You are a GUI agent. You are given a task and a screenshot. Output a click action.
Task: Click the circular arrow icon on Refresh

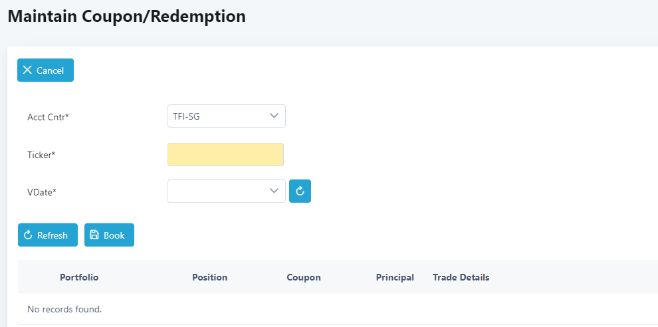[28, 235]
